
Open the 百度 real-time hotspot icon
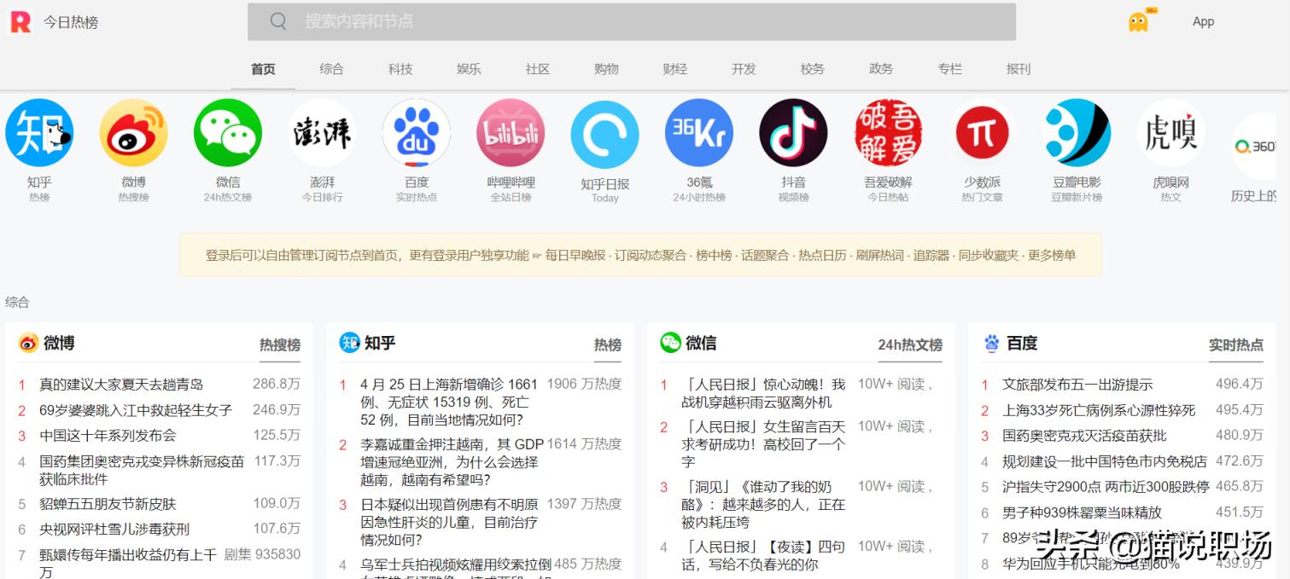pyautogui.click(x=417, y=132)
